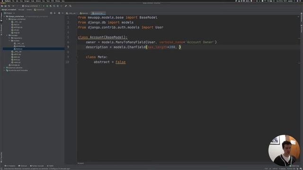This screenshot has width=303, height=170.
Task: Navigate back with the left arrow icon
Action: coord(13,6)
